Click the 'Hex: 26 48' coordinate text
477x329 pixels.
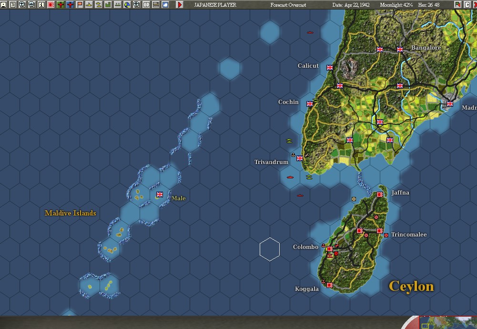(429, 5)
